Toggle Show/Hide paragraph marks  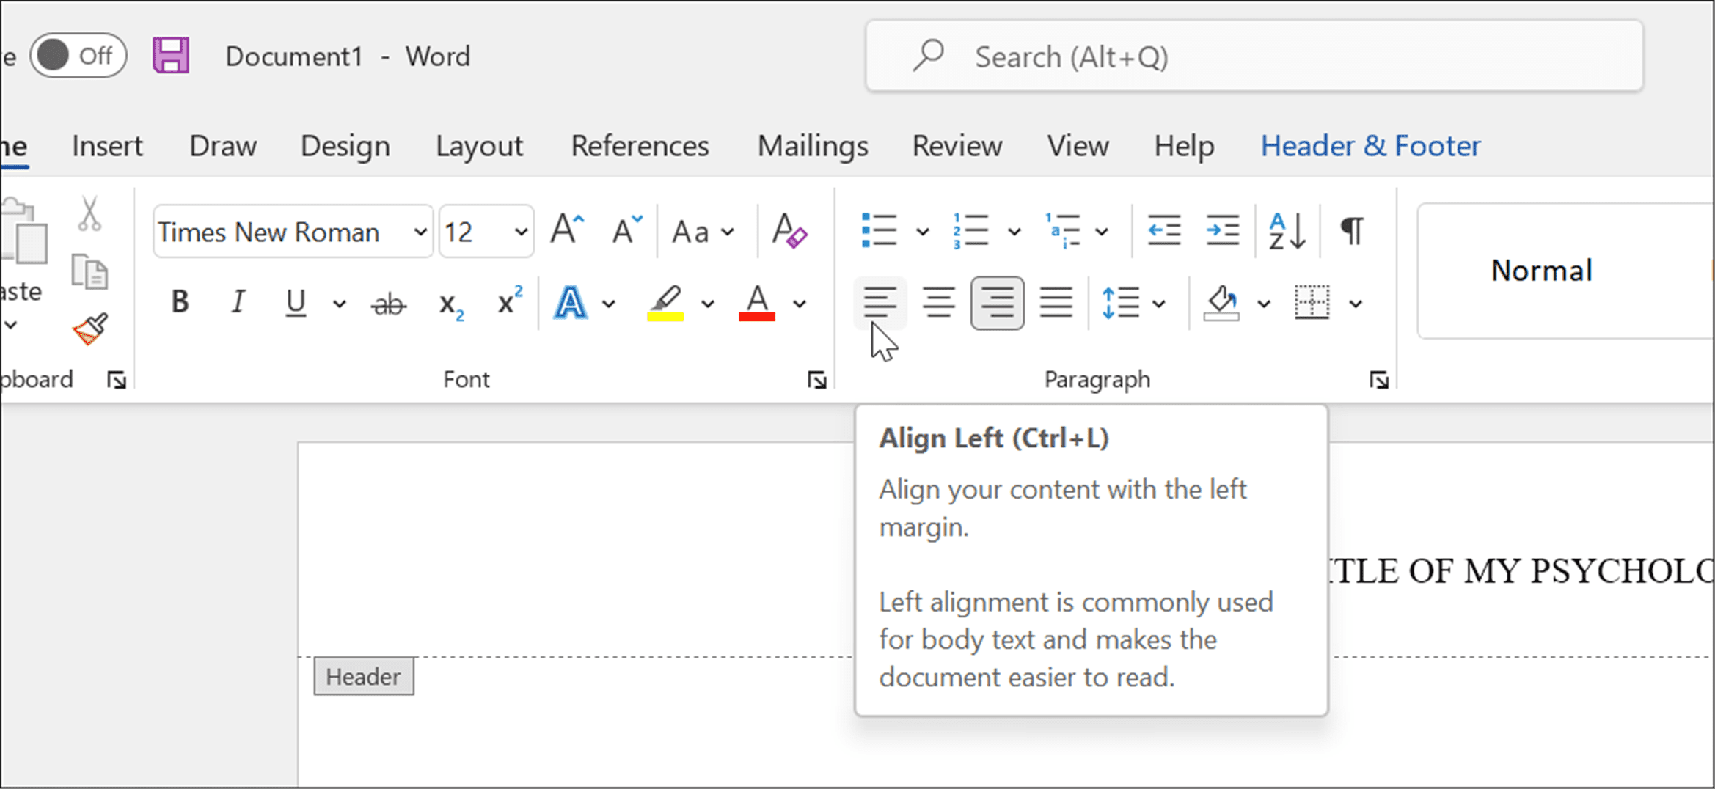pyautogui.click(x=1350, y=230)
